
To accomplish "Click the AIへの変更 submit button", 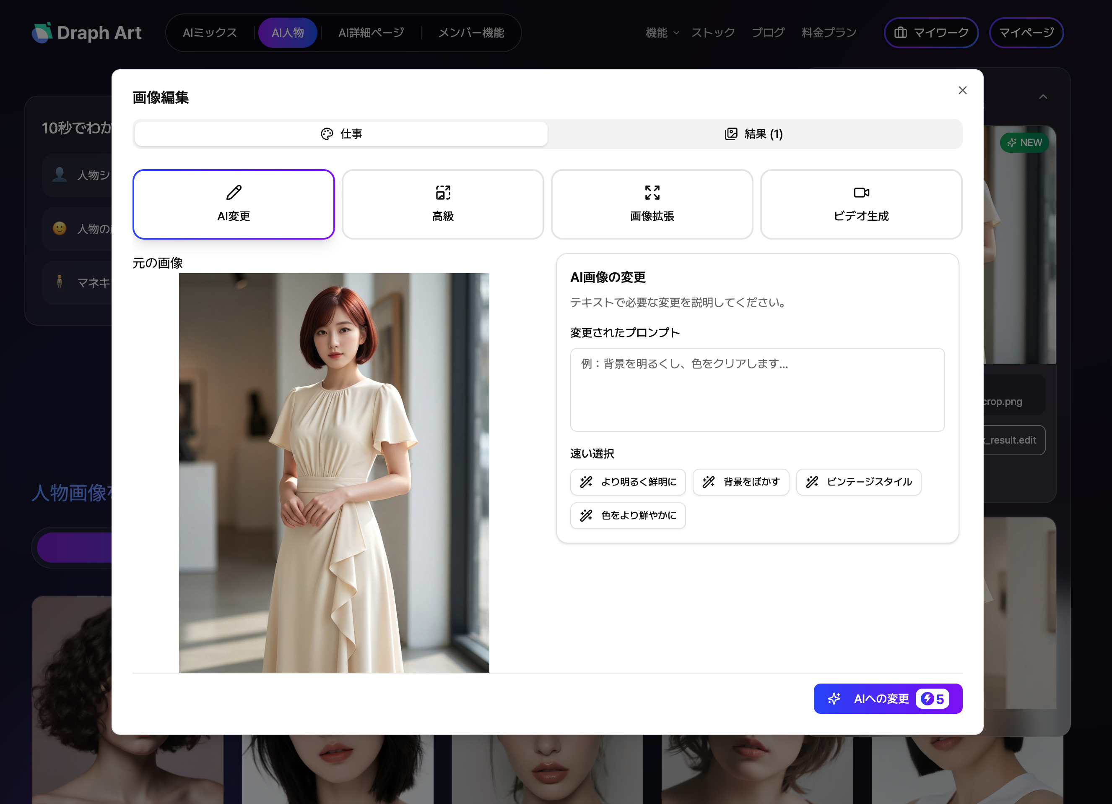I will point(888,699).
